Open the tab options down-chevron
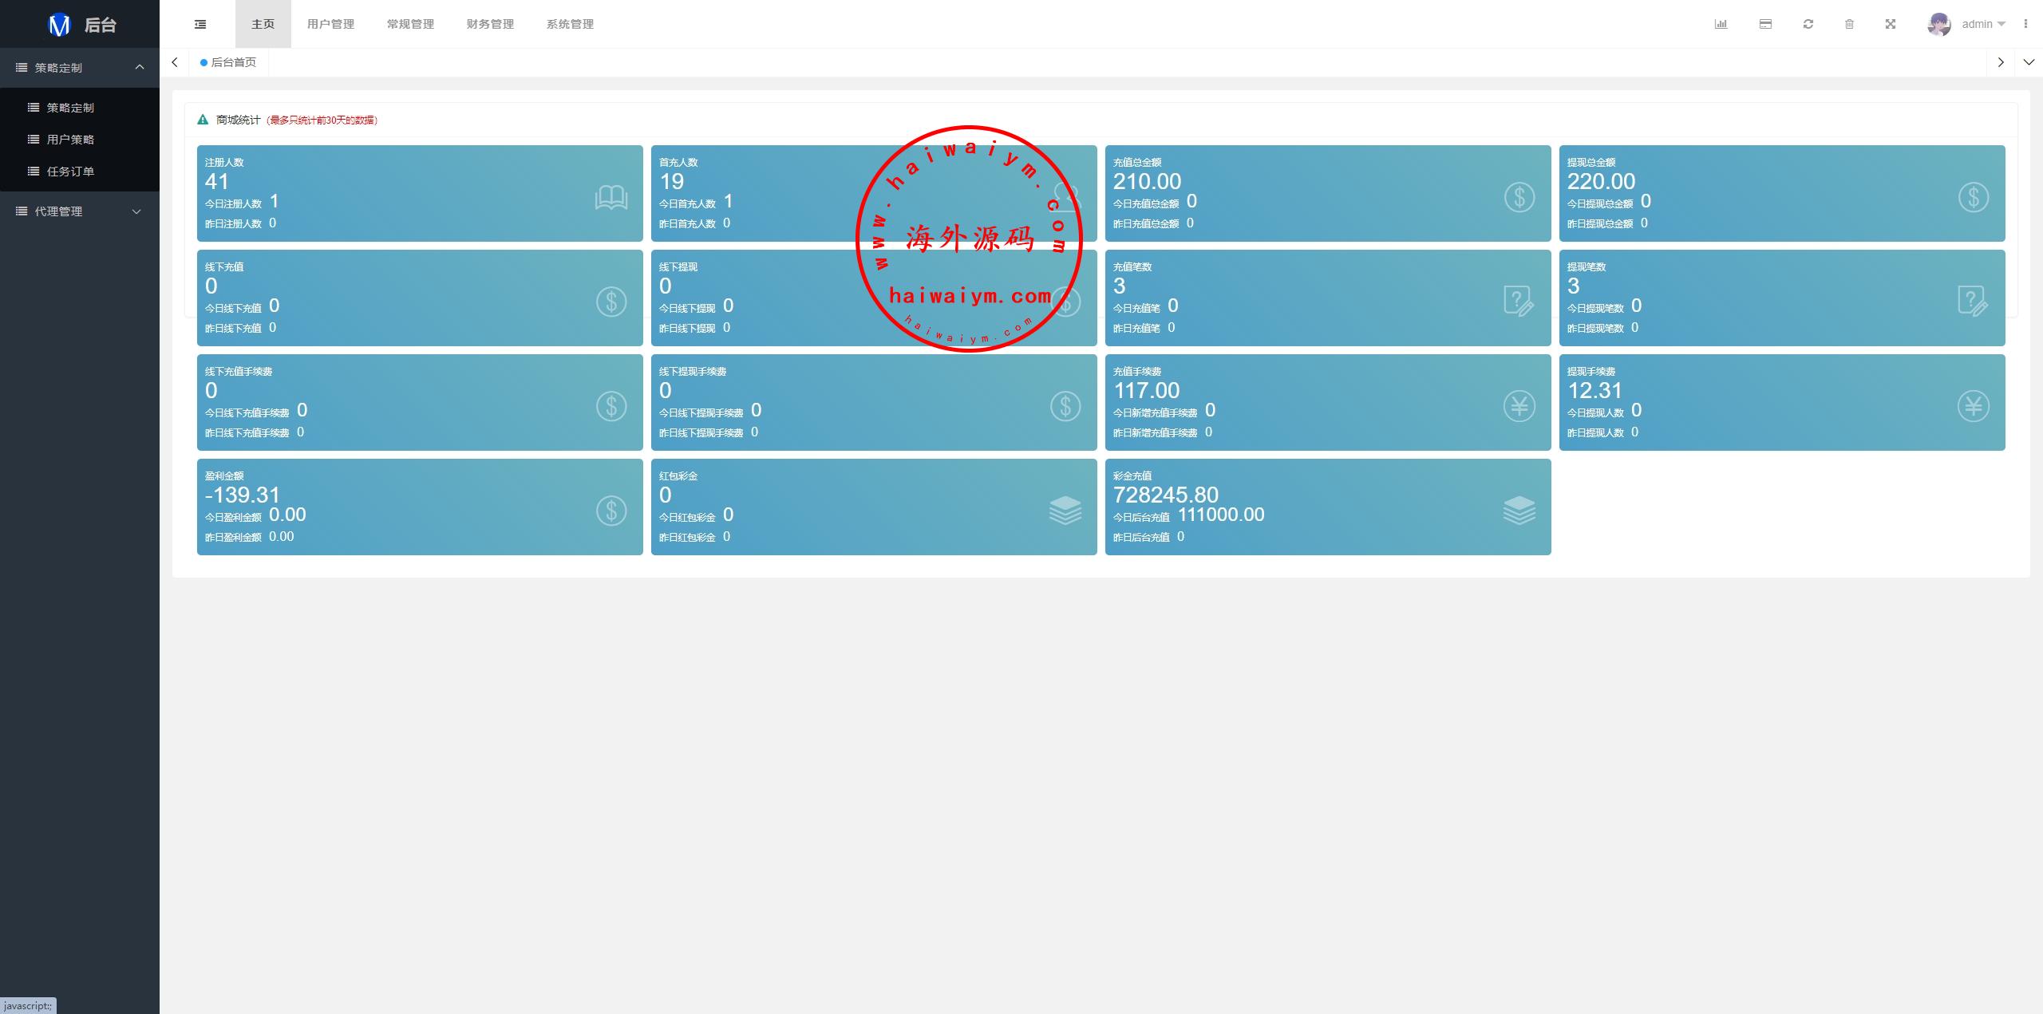 click(x=2029, y=62)
